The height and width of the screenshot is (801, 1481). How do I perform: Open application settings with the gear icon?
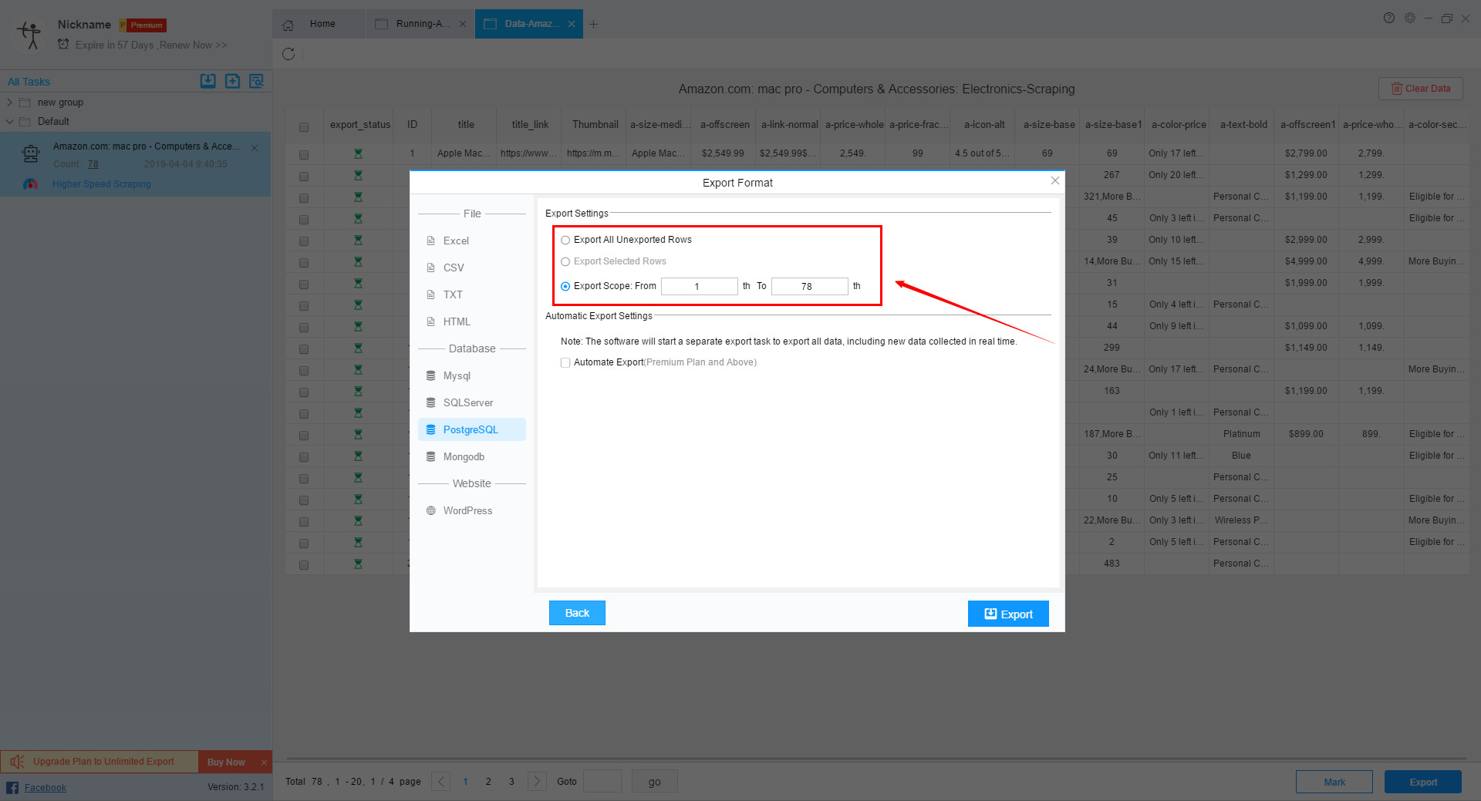click(x=1410, y=18)
